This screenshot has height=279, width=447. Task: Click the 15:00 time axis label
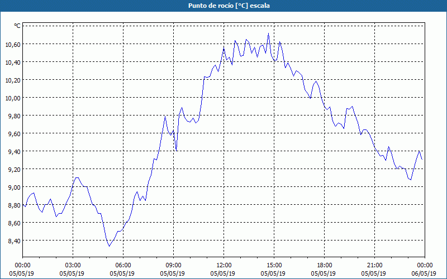[274, 266]
